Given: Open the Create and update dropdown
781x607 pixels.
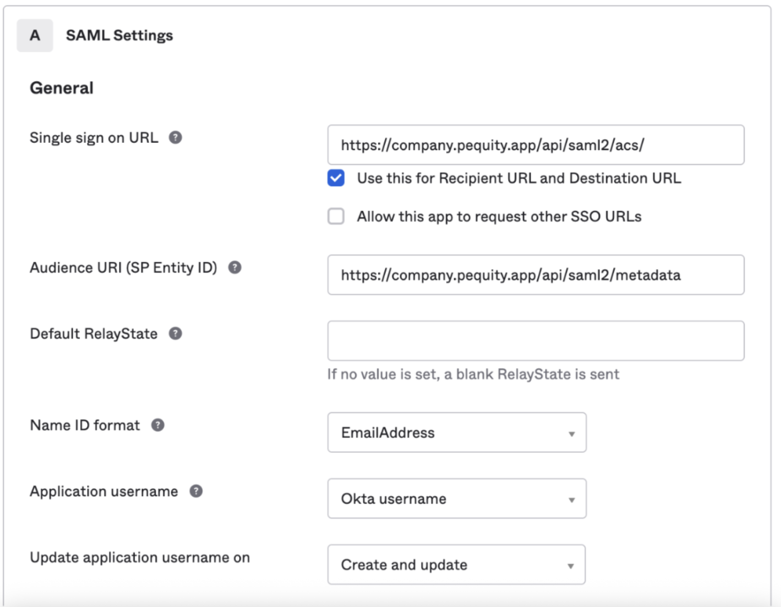Looking at the screenshot, I should [x=456, y=565].
